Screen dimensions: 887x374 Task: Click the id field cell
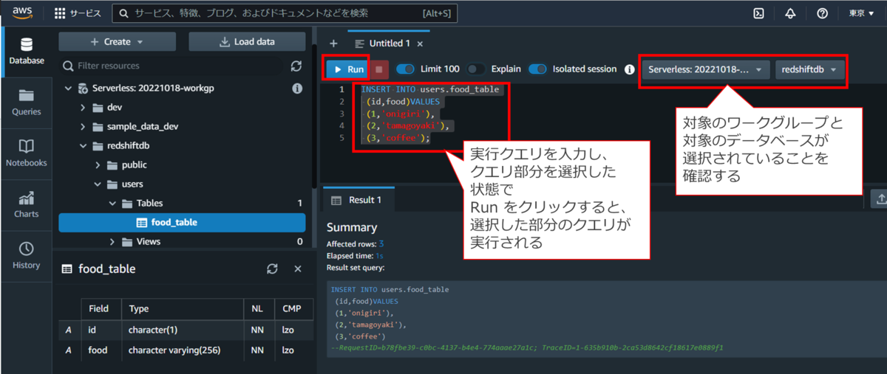point(101,330)
